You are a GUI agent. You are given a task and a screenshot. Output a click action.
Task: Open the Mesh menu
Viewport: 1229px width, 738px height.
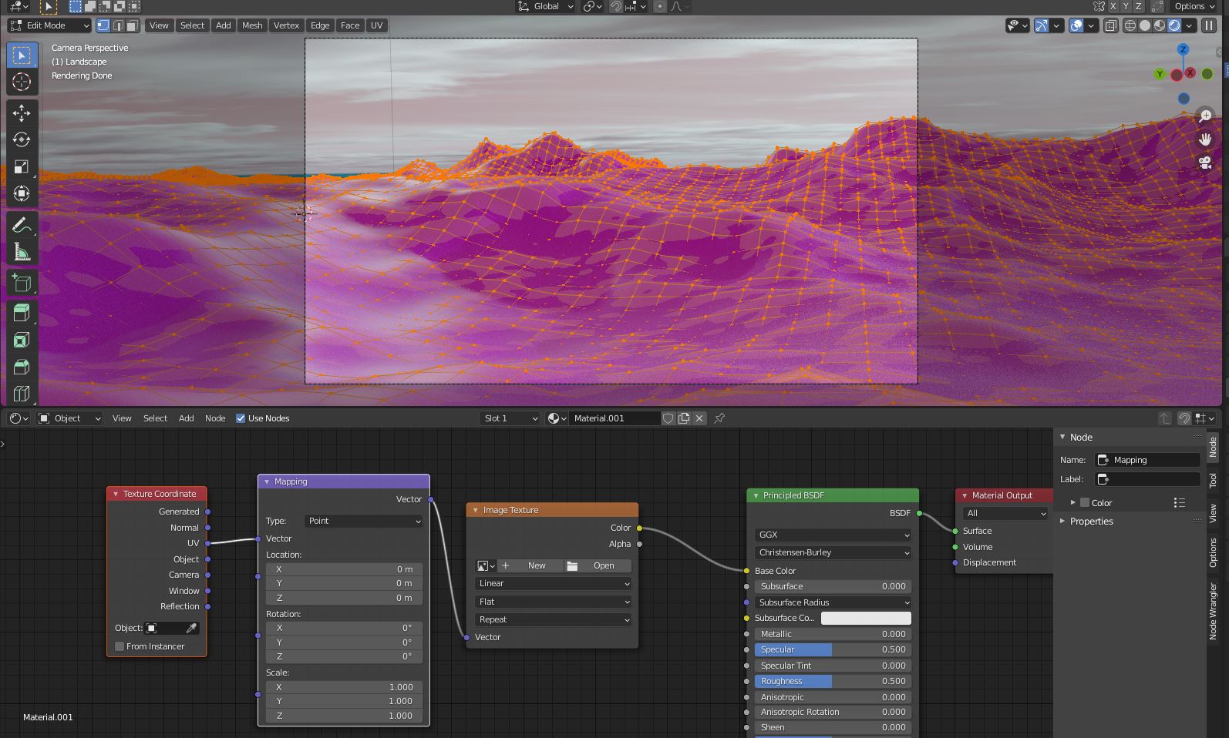pyautogui.click(x=252, y=25)
